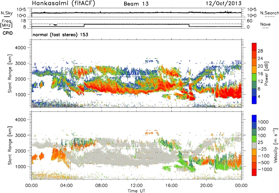The height and width of the screenshot is (193, 279).
Task: Click the 04:00 time tick label
Action: (x=66, y=186)
